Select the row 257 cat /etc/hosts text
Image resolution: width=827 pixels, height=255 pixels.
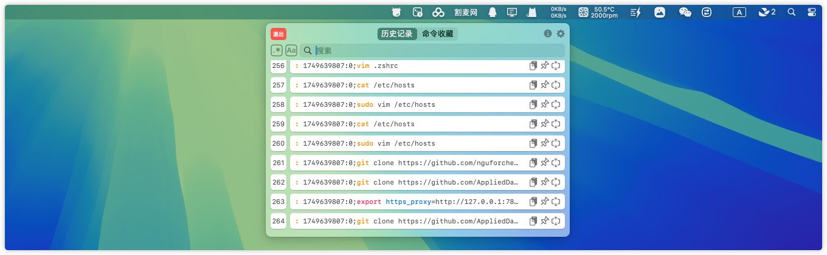coord(355,85)
